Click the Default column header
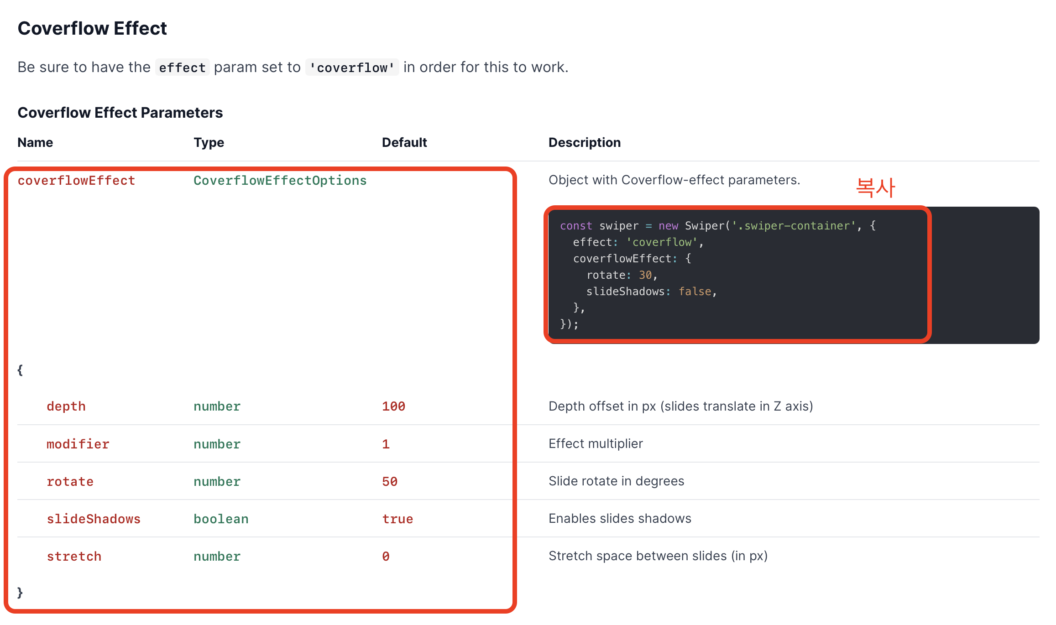 tap(404, 142)
